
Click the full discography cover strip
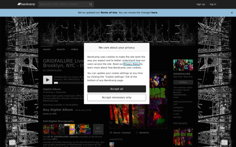[x=67, y=129]
